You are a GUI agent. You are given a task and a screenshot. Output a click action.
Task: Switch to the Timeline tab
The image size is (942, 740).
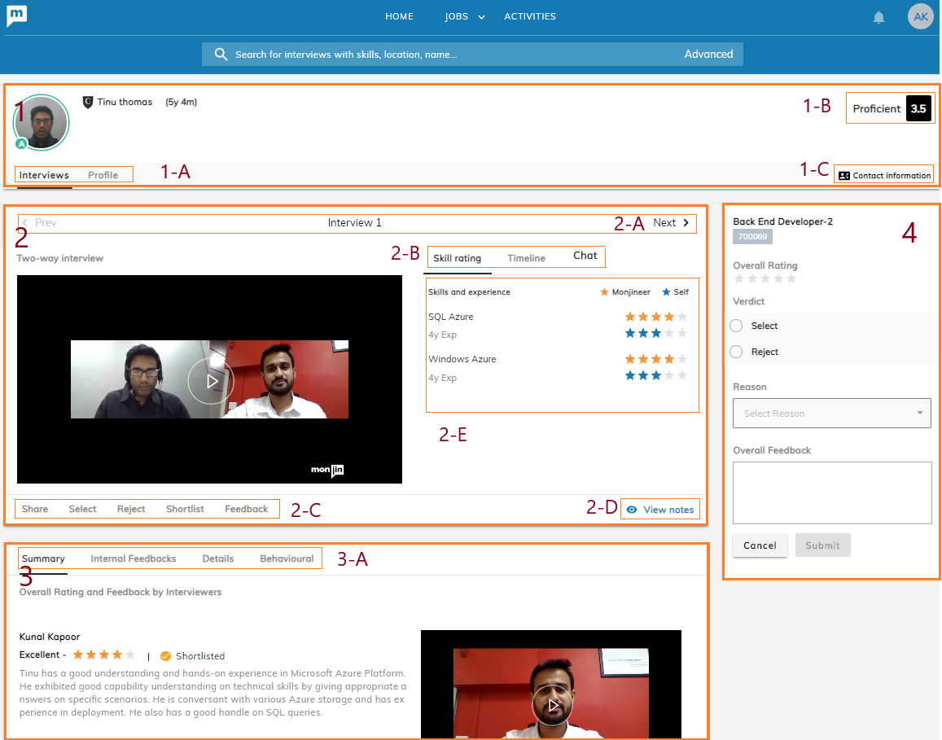526,258
